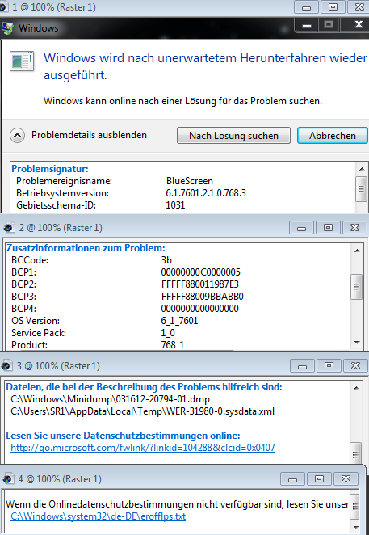
Task: Click scrollbar thumb in Zusatzinformationen list
Action: click(x=356, y=287)
